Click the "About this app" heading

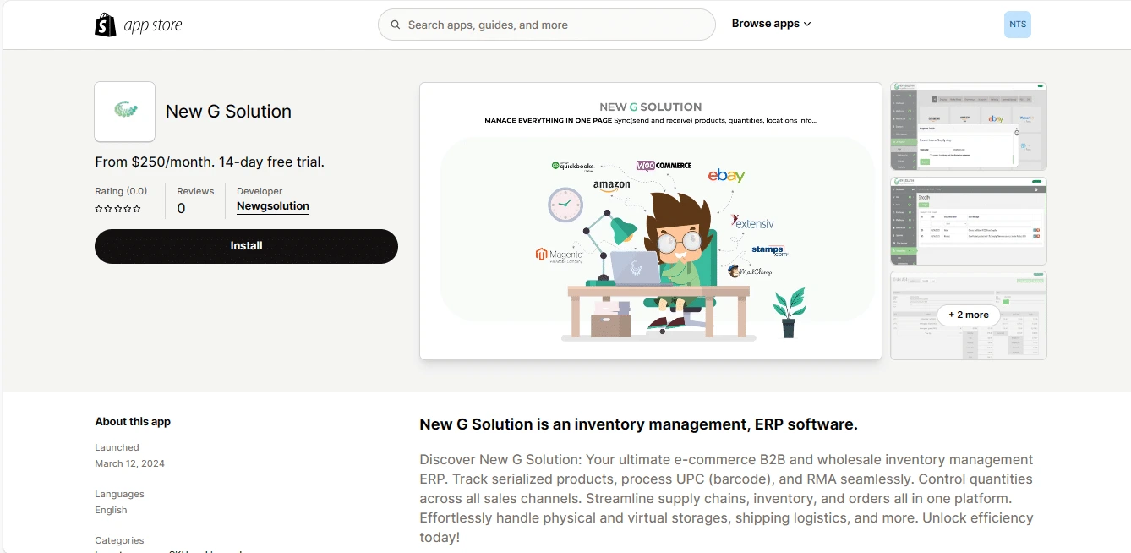(x=133, y=421)
